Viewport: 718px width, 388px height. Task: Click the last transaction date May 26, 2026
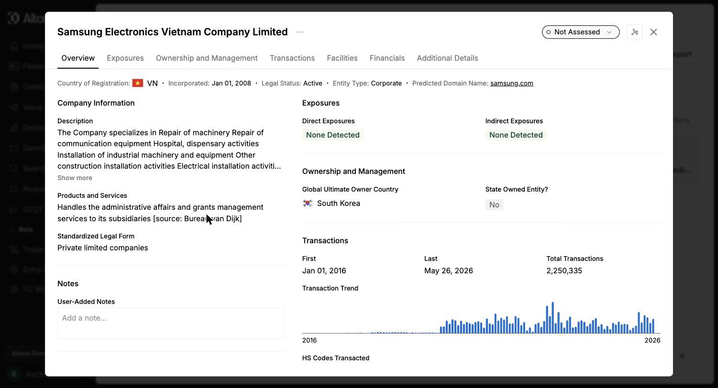[x=448, y=271]
